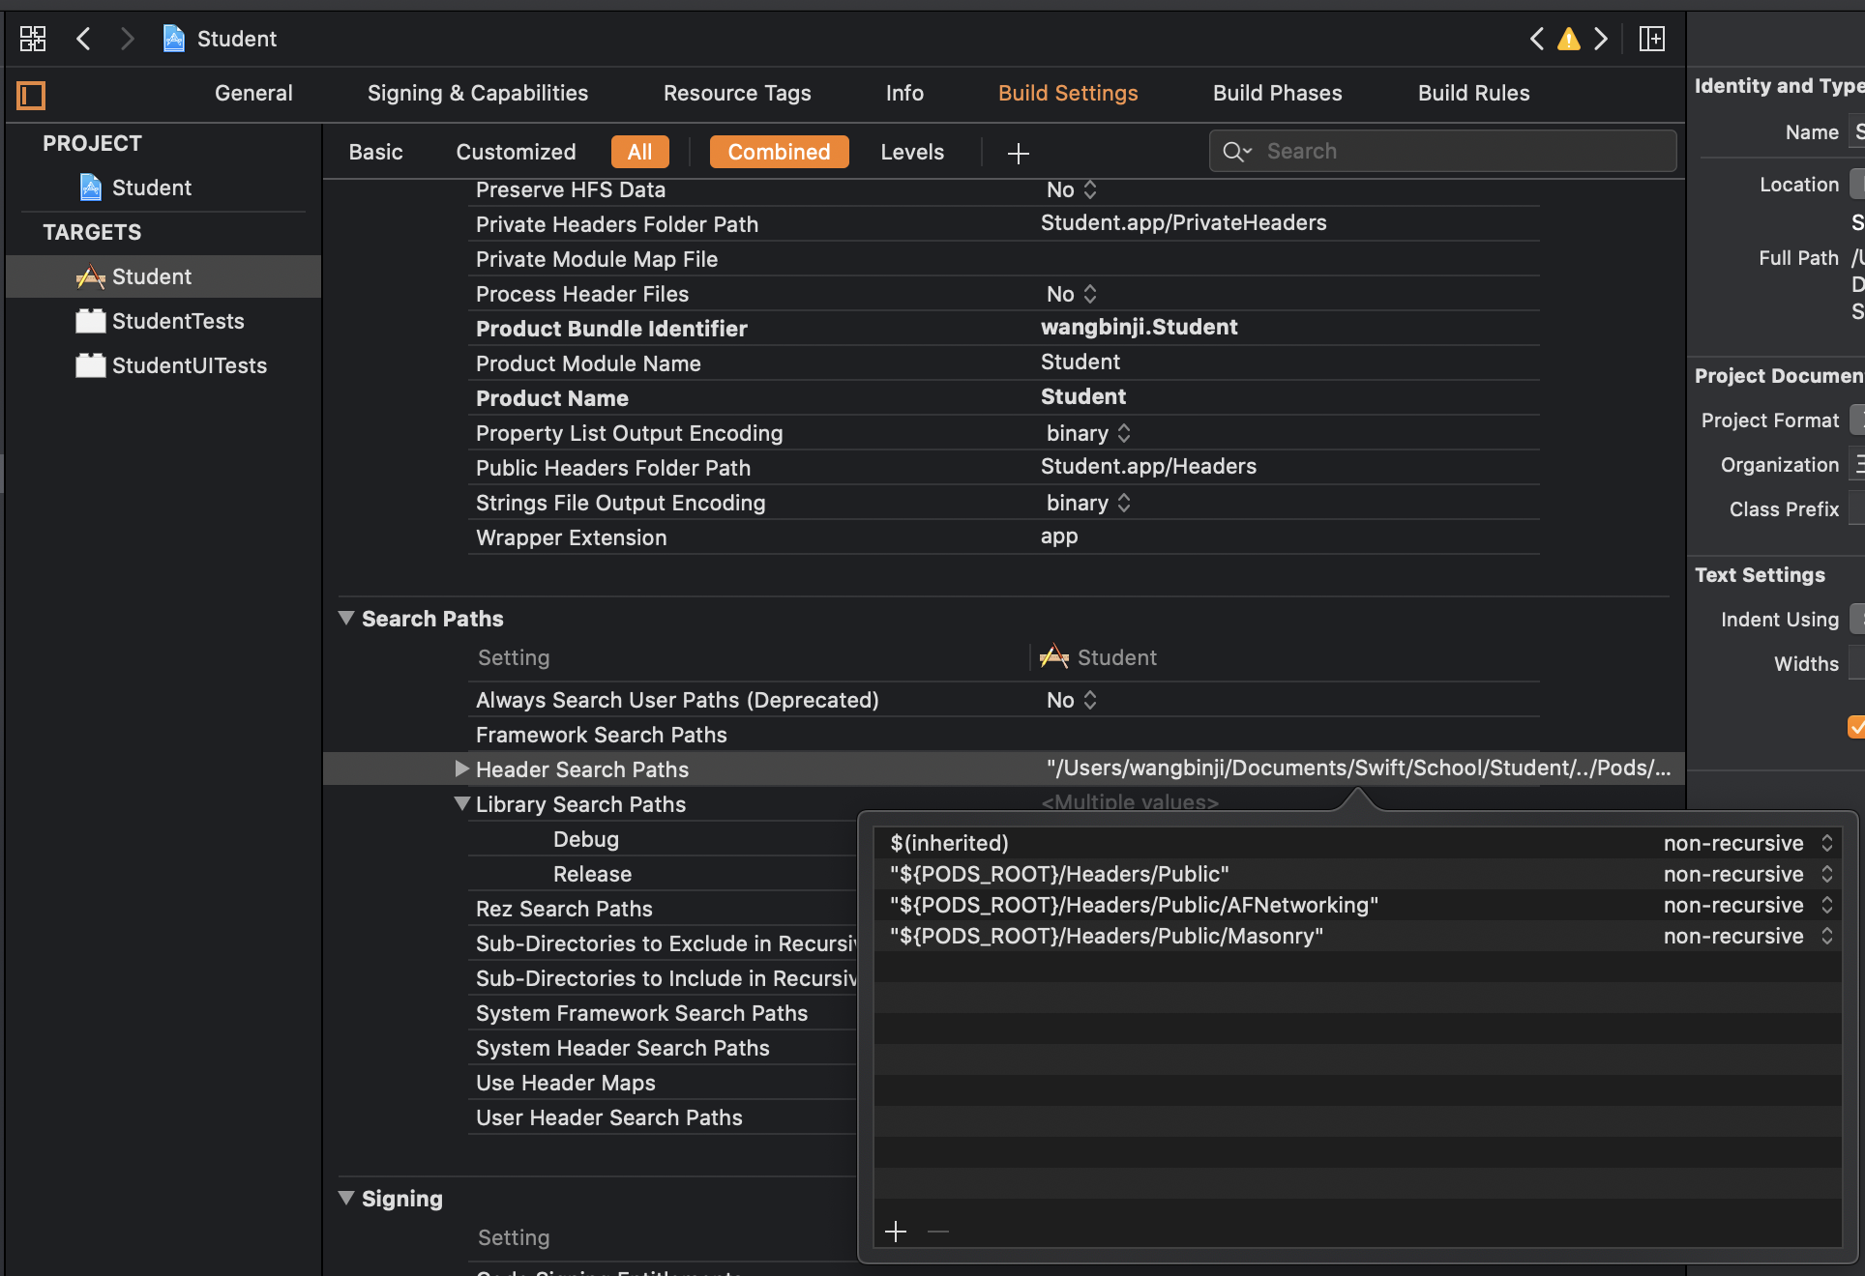Jump to previous issue arrow

coord(1536,39)
